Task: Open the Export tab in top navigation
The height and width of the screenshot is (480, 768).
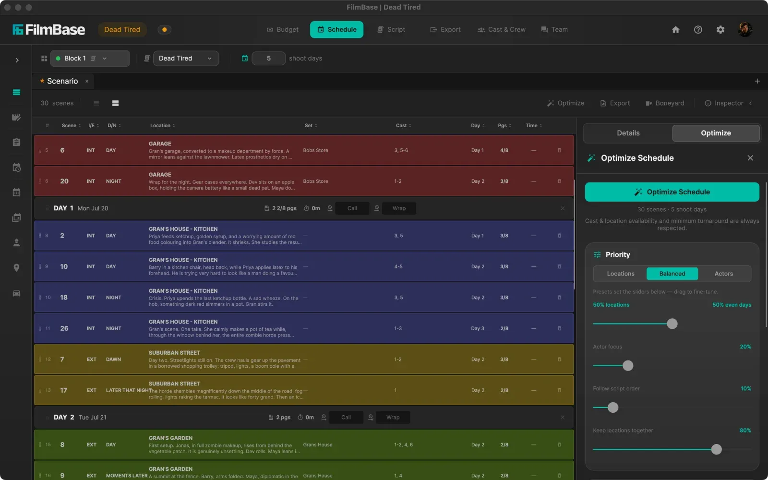Action: coord(445,30)
